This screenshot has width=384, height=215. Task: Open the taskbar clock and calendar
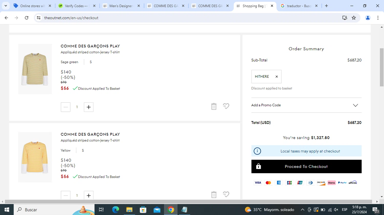pyautogui.click(x=359, y=210)
